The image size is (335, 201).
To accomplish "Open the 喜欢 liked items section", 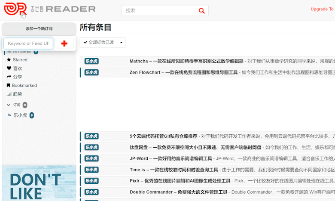I will (x=18, y=68).
